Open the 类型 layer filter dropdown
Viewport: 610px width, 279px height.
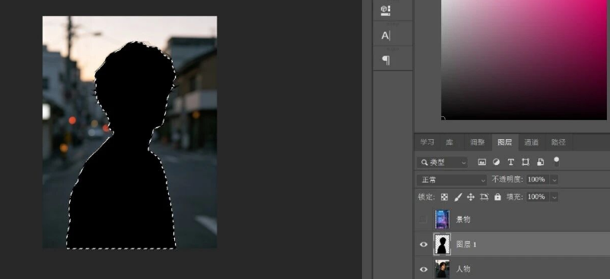[443, 163]
